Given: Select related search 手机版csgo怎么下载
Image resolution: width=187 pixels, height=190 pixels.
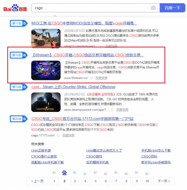Looking at the screenshot, I should click(156, 151).
